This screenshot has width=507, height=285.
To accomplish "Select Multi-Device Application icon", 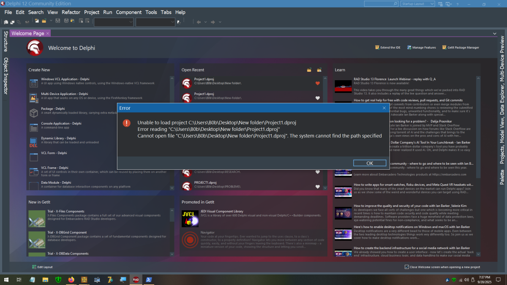I will click(x=34, y=98).
